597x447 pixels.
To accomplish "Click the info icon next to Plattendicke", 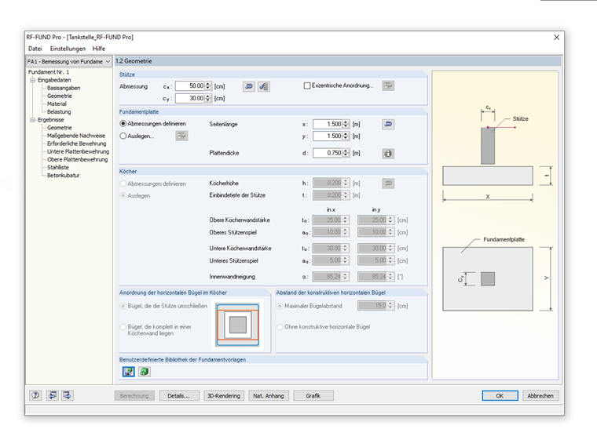I will pyautogui.click(x=388, y=153).
